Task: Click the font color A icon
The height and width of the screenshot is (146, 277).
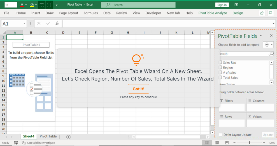Action: [22, 5]
